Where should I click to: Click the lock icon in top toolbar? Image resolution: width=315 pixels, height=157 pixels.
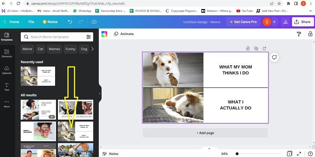pyautogui.click(x=310, y=34)
